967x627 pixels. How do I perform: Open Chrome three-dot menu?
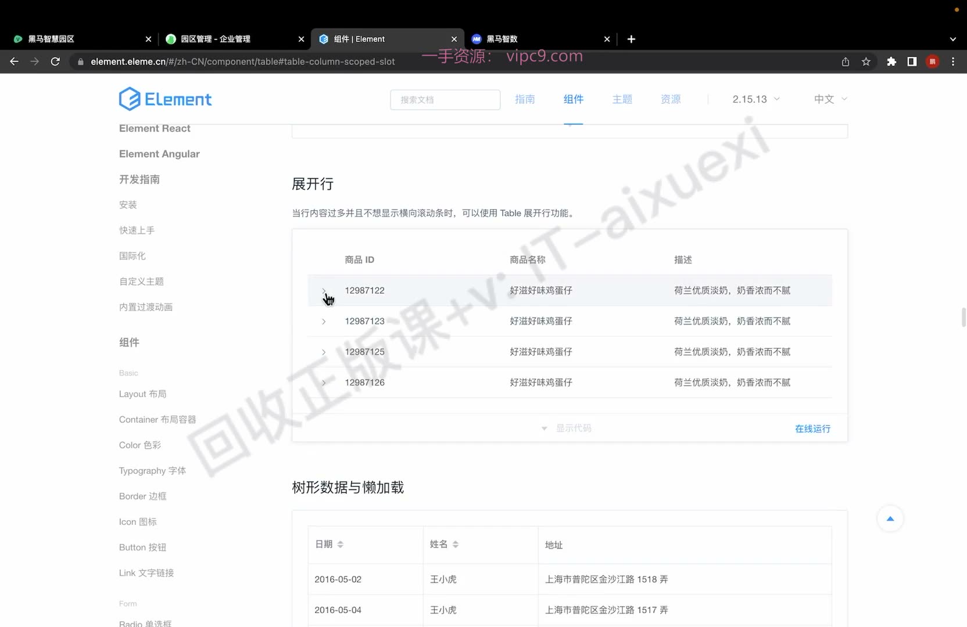[x=953, y=62]
